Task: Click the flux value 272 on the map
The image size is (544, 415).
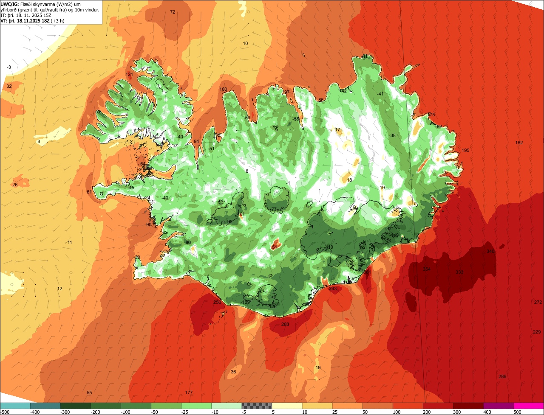Action: coord(538,302)
